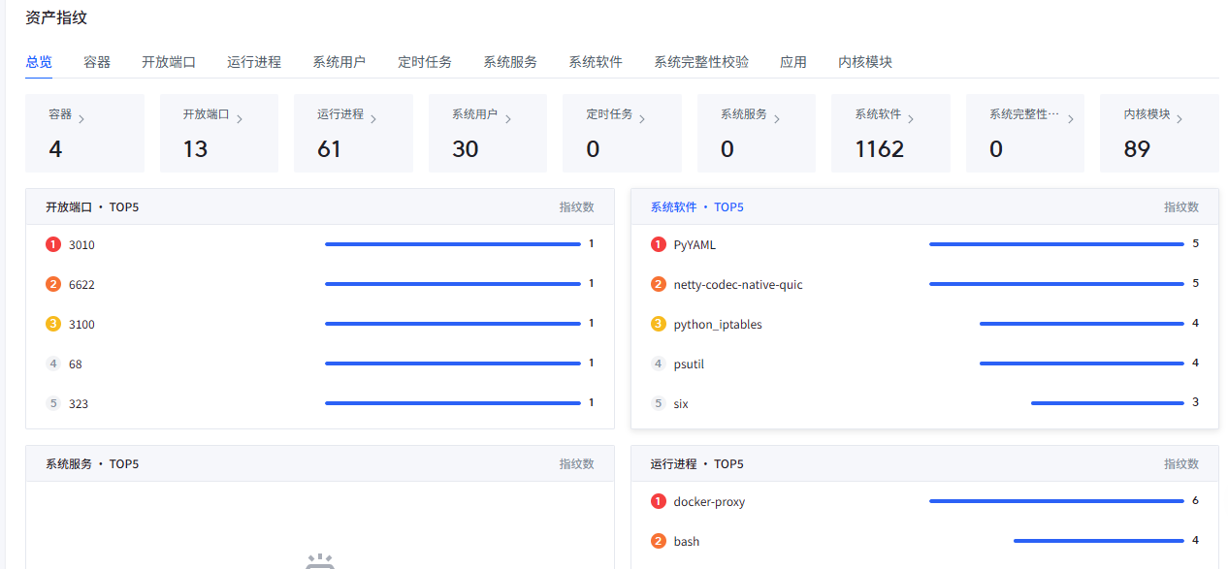Click the red rank 1 badge beside docker-proxy
Image resolution: width=1228 pixels, height=569 pixels.
tap(658, 501)
